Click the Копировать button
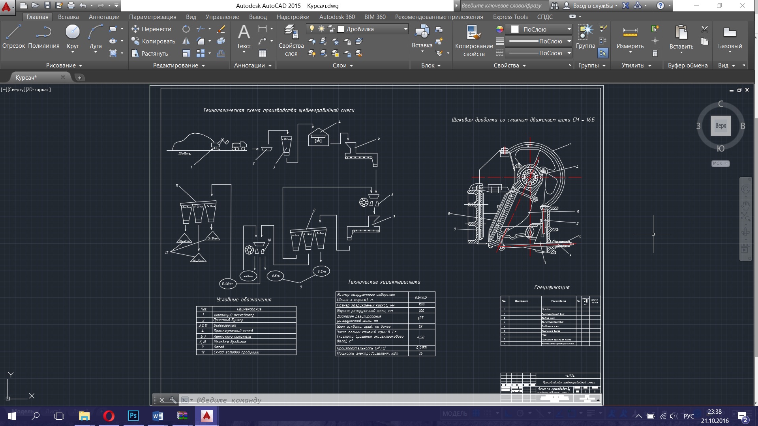 (153, 41)
